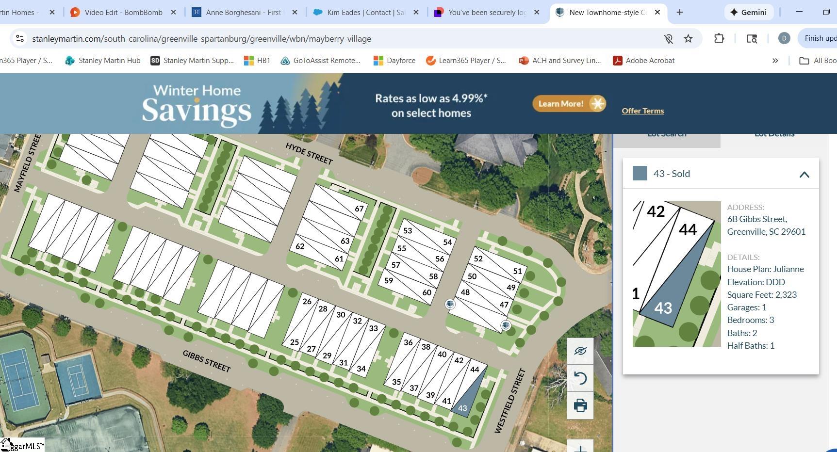Click the map reset undo arrow
The image size is (837, 452).
click(x=580, y=378)
